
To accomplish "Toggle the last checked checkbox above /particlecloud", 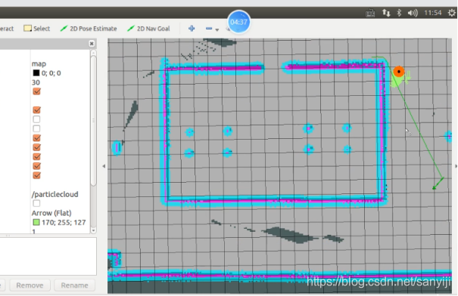I will point(36,175).
